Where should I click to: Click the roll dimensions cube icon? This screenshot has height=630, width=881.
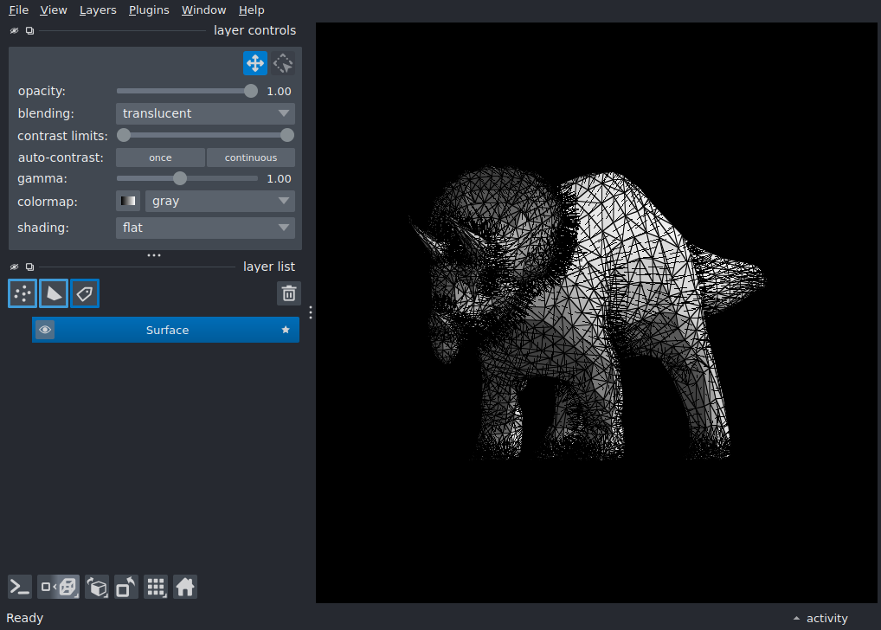tap(97, 588)
